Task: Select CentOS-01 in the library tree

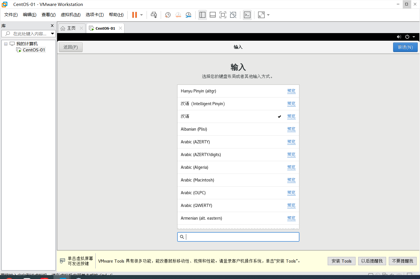Action: pyautogui.click(x=34, y=50)
